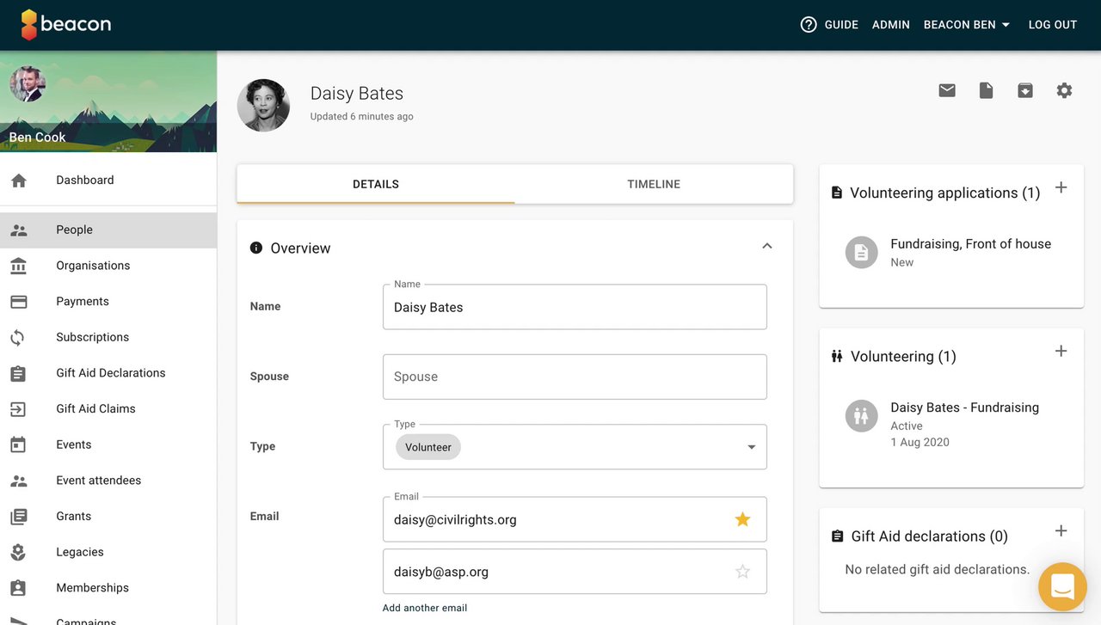Open the record settings gear icon
1101x625 pixels.
pyautogui.click(x=1064, y=90)
